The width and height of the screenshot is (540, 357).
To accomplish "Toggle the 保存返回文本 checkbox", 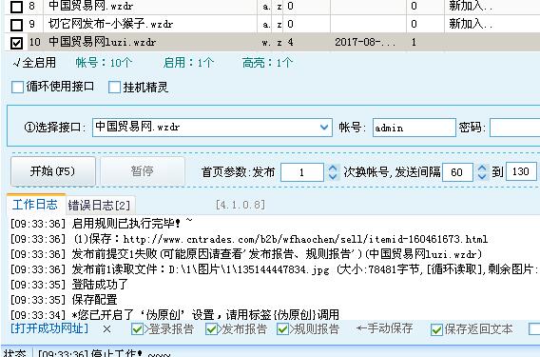I will pyautogui.click(x=436, y=329).
